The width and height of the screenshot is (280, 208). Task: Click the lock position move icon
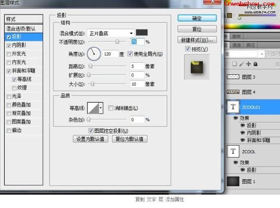click(x=248, y=64)
